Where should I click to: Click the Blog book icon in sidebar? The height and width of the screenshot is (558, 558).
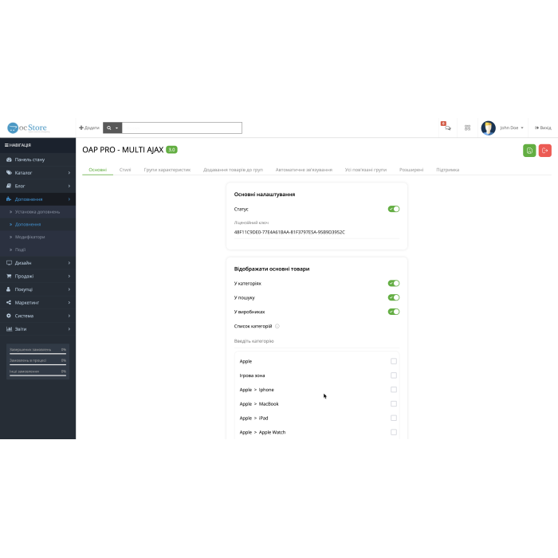[9, 186]
